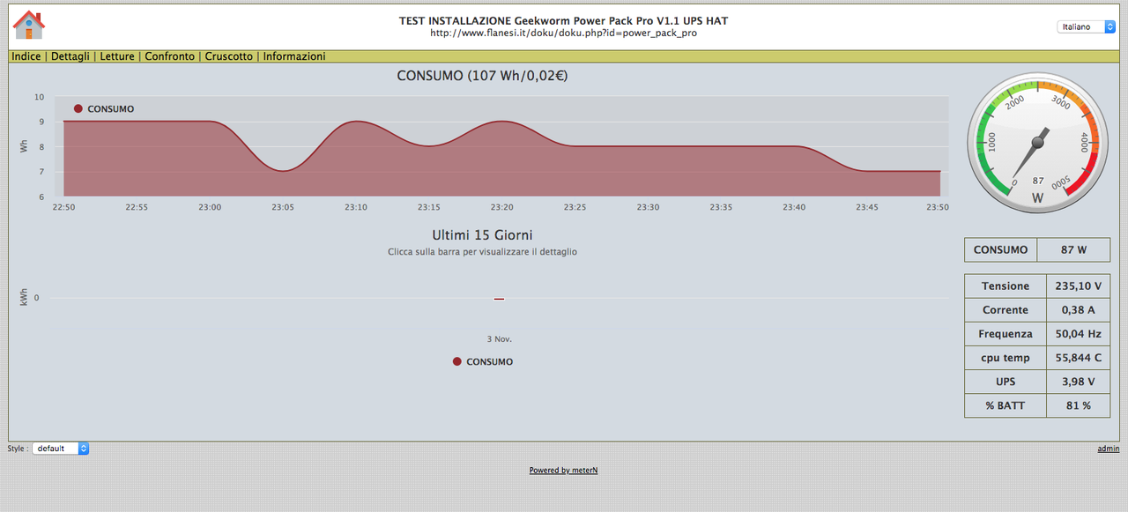1128x512 pixels.
Task: Open the Informazioni page
Action: pyautogui.click(x=294, y=56)
